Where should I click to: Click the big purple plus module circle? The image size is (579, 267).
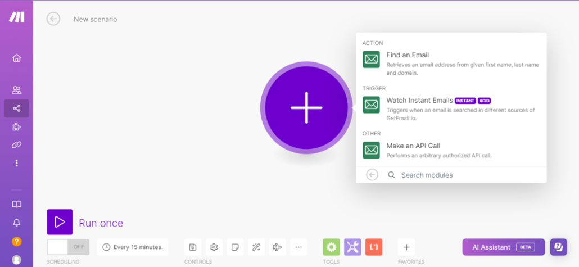[x=306, y=108]
